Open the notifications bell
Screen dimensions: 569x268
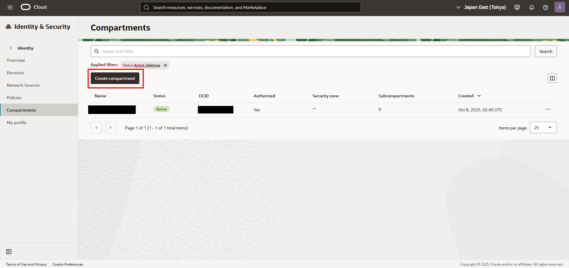coord(532,7)
